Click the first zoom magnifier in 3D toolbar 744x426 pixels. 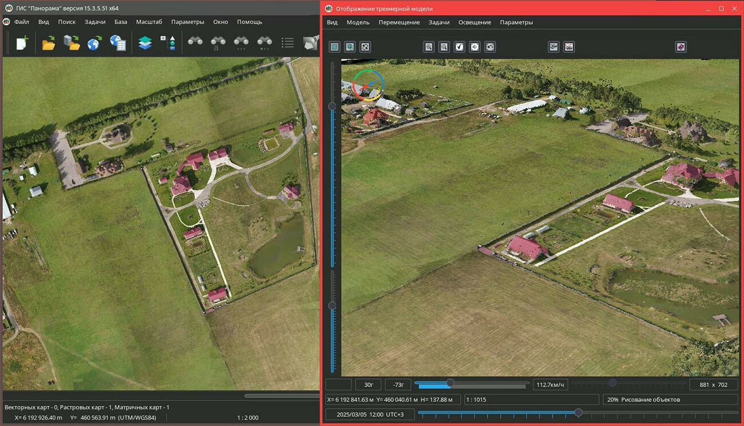pos(429,47)
